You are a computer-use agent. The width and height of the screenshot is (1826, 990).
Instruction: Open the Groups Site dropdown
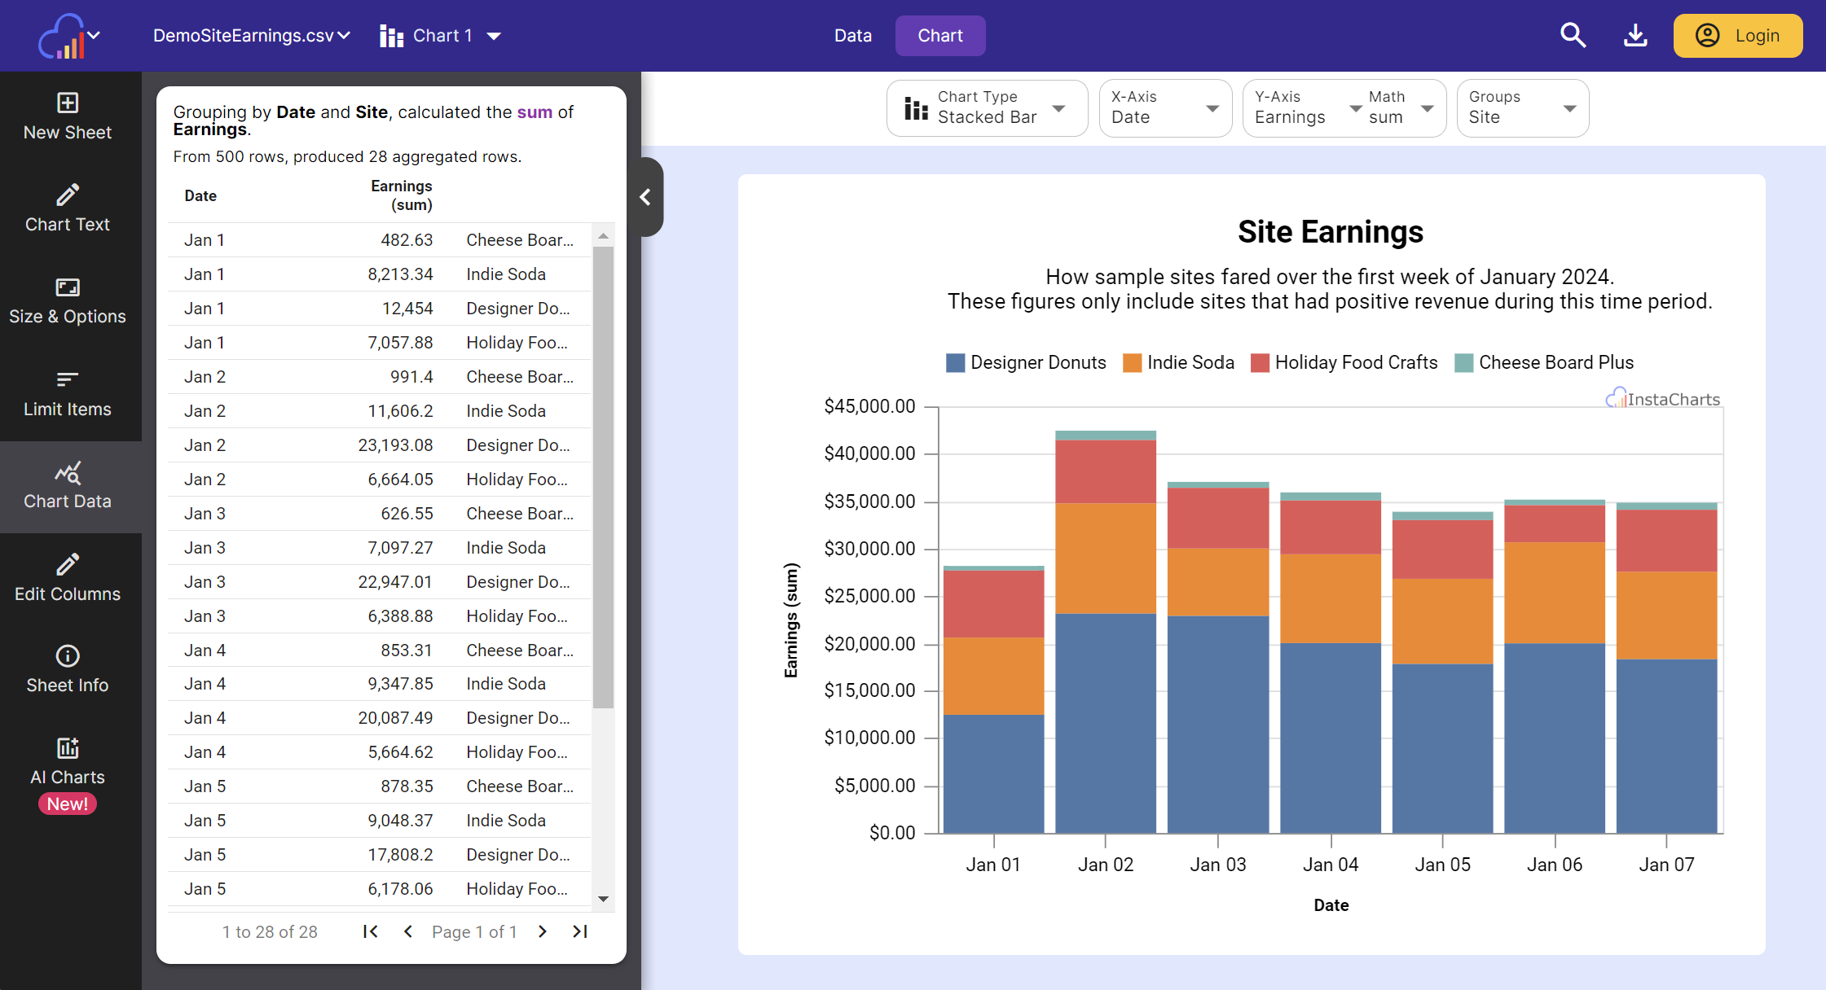1522,108
